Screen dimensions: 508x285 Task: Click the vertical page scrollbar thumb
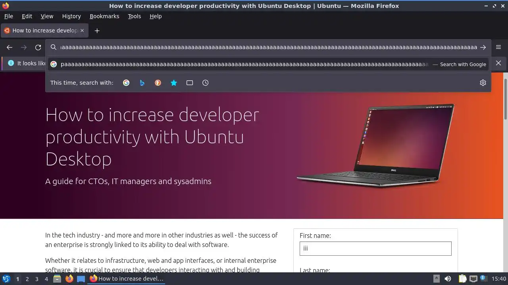(506, 99)
